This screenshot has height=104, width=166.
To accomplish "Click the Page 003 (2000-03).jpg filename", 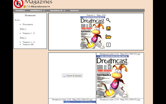I will tap(120, 100).
